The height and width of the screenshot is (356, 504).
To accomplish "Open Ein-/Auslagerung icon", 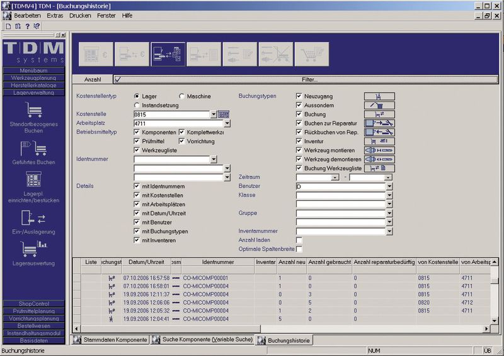I will [34, 218].
